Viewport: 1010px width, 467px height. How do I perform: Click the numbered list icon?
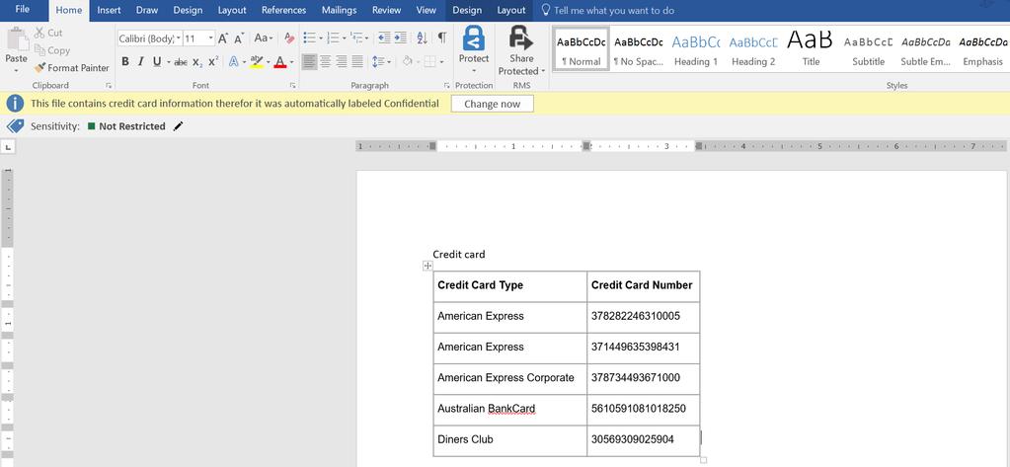coord(333,39)
